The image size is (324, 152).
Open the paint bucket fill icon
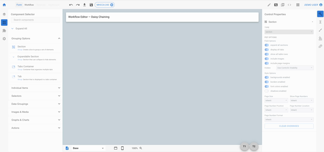click(x=320, y=38)
